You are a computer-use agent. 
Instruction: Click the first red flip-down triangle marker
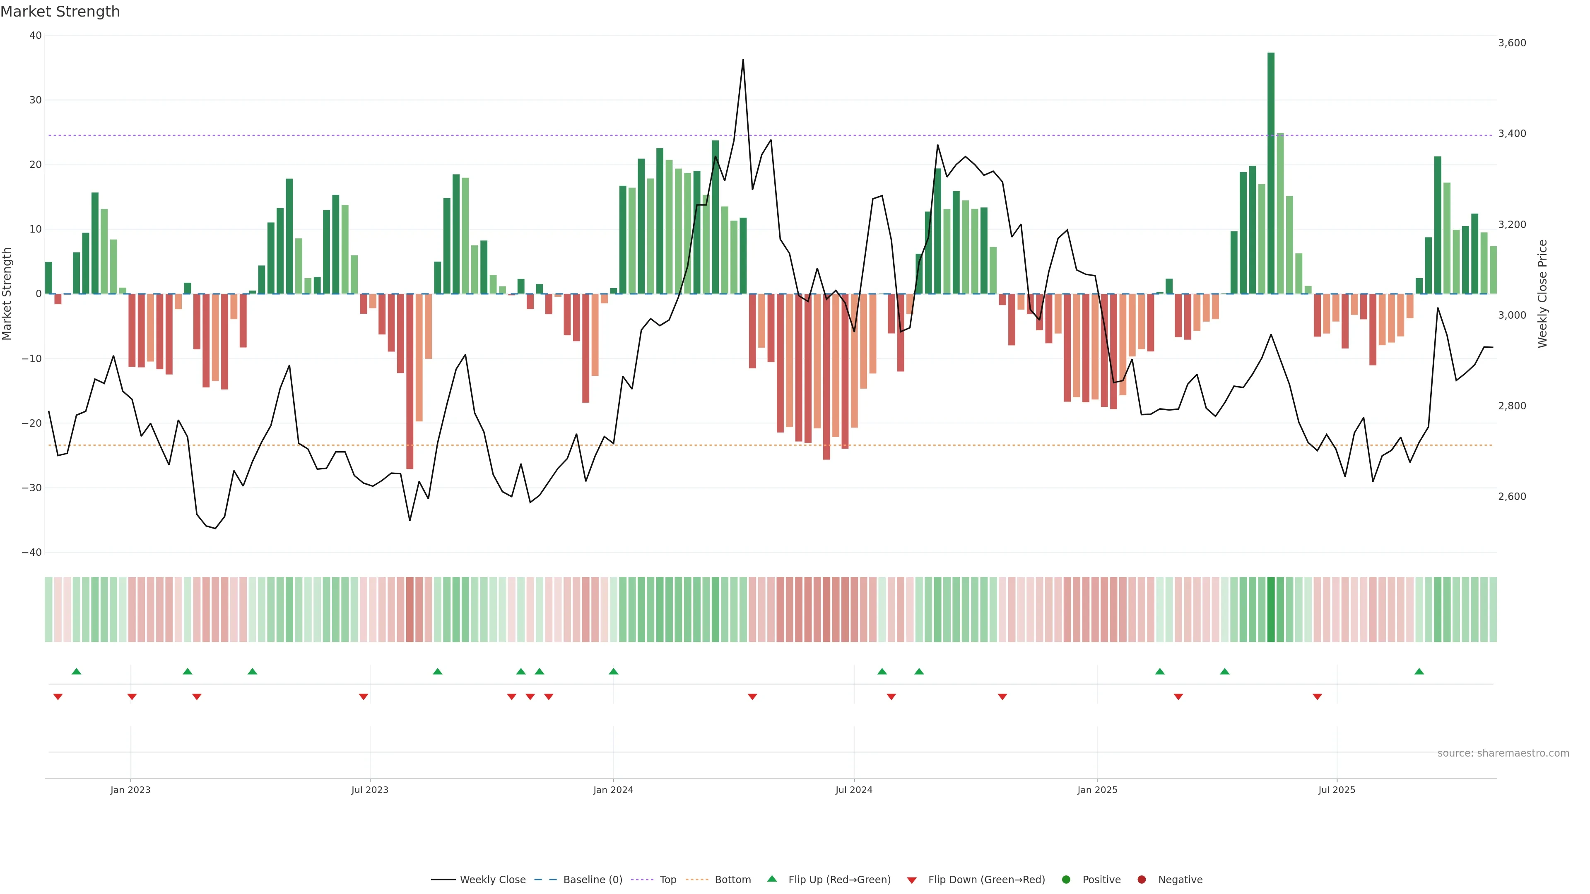(58, 697)
